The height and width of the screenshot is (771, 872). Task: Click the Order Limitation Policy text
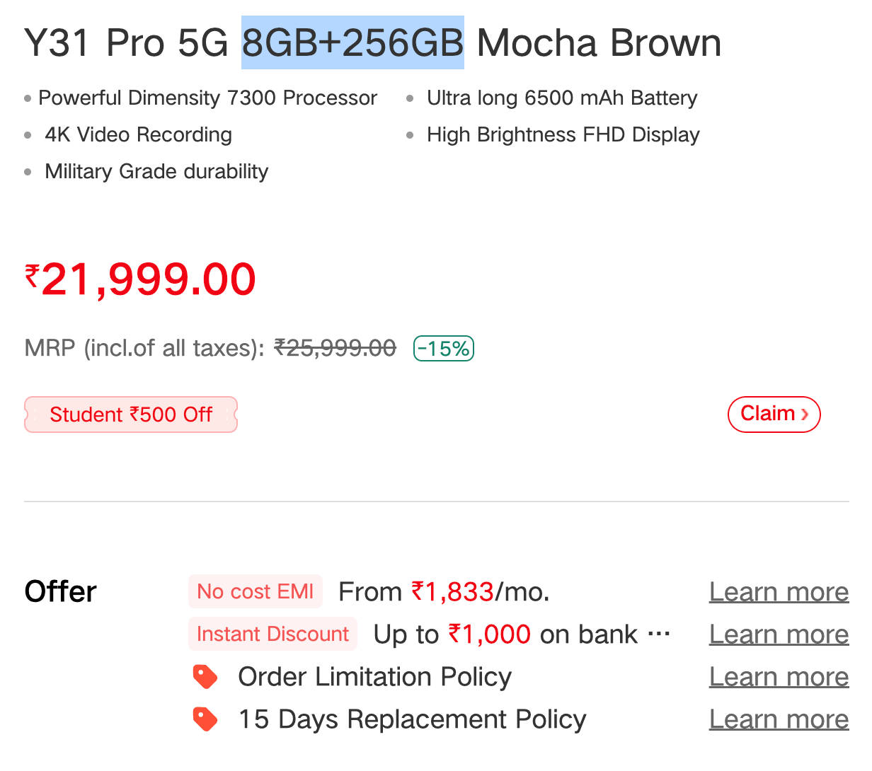(374, 677)
